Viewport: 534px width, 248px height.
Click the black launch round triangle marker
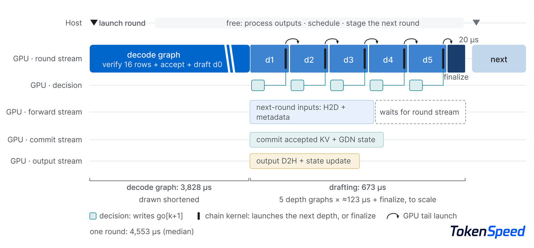[94, 23]
